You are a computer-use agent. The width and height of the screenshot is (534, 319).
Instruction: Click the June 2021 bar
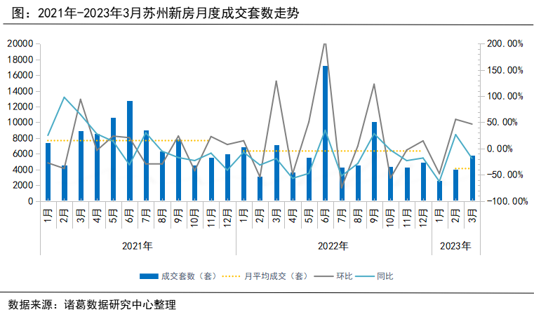point(130,151)
